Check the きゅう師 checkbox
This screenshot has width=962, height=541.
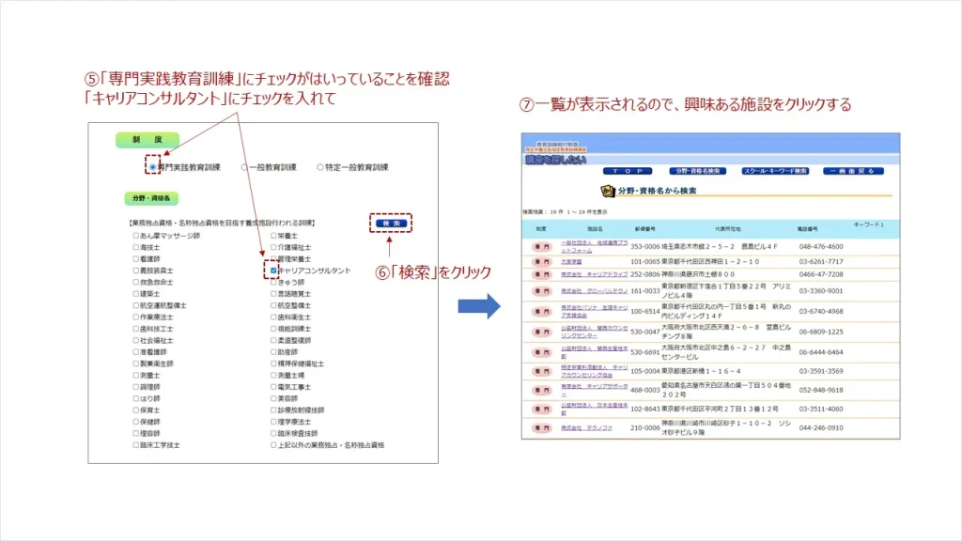pos(273,282)
